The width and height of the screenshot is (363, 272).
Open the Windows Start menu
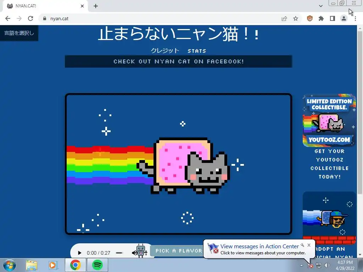tap(10, 265)
